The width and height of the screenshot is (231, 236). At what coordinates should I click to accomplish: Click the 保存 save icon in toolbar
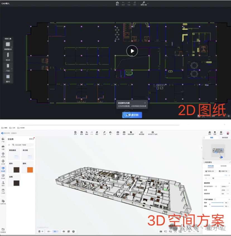[x=81, y=133]
